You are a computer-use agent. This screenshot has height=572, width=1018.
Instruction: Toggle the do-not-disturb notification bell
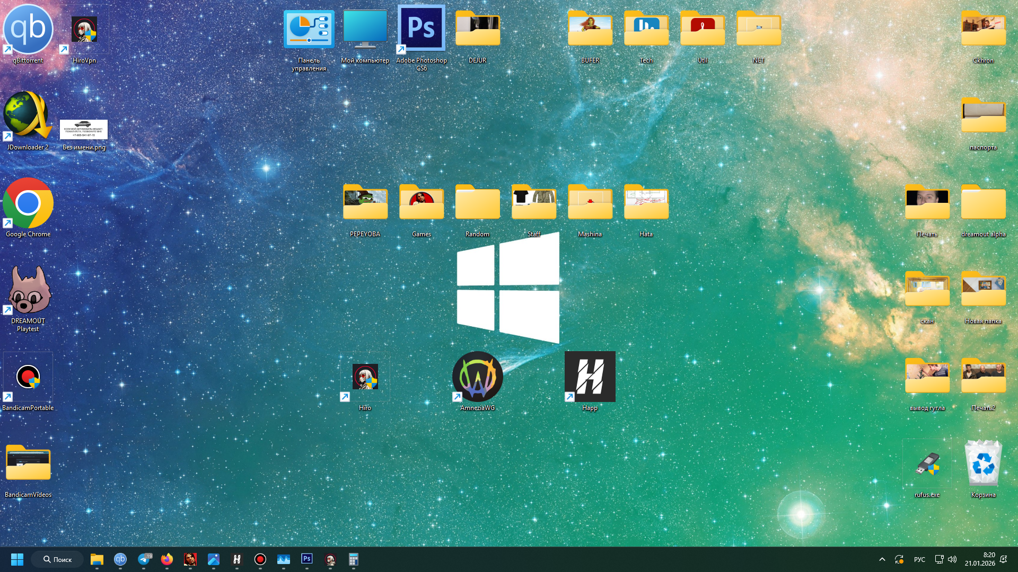1003,559
